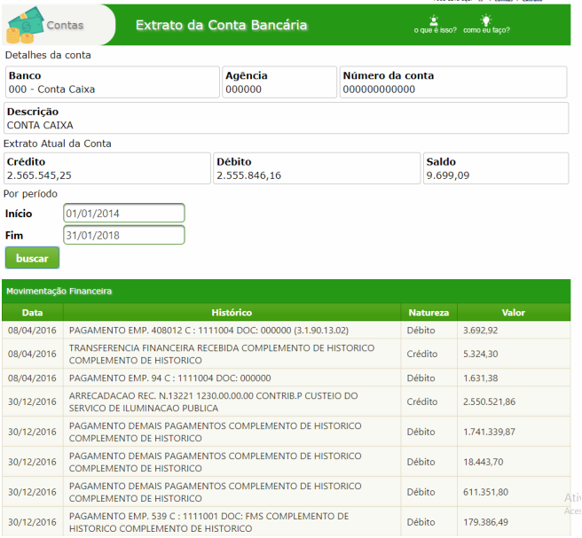Image resolution: width=582 pixels, height=538 pixels.
Task: Click the Banco field showing 000 - Conta Caixa
Action: click(112, 82)
